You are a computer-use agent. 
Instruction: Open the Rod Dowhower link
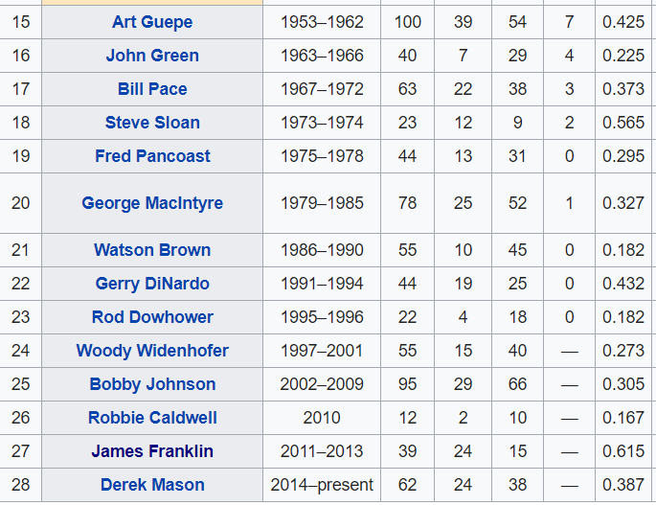click(x=152, y=317)
